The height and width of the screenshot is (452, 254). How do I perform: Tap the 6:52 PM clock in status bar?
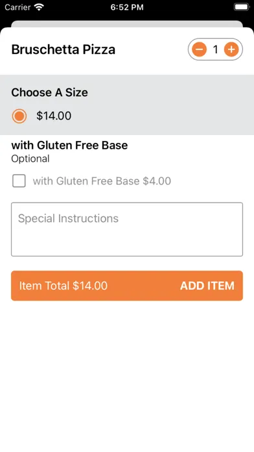(127, 7)
